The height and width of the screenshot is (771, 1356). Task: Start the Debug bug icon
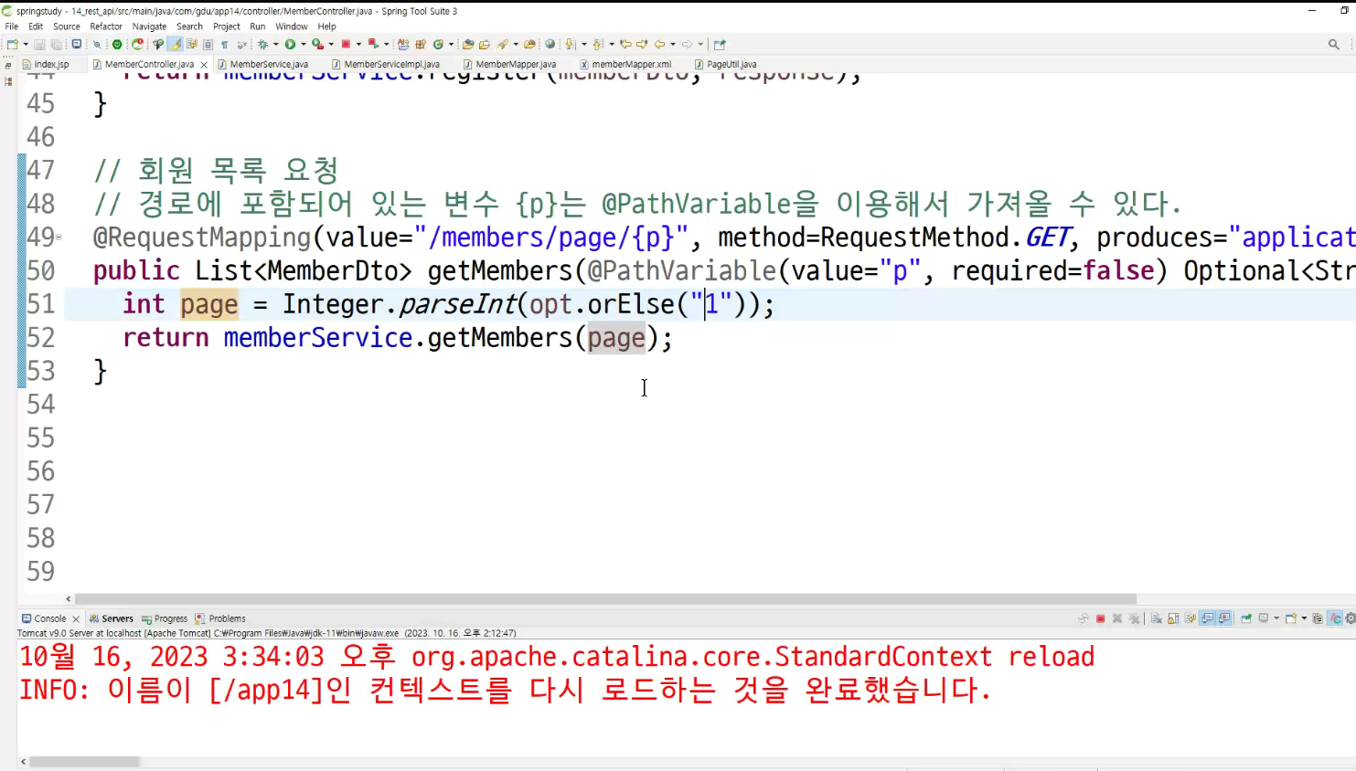point(262,44)
